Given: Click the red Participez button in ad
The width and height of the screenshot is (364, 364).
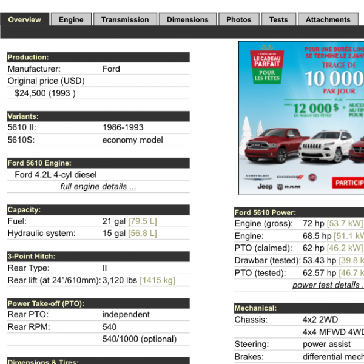Looking at the screenshot, I should pos(348,183).
